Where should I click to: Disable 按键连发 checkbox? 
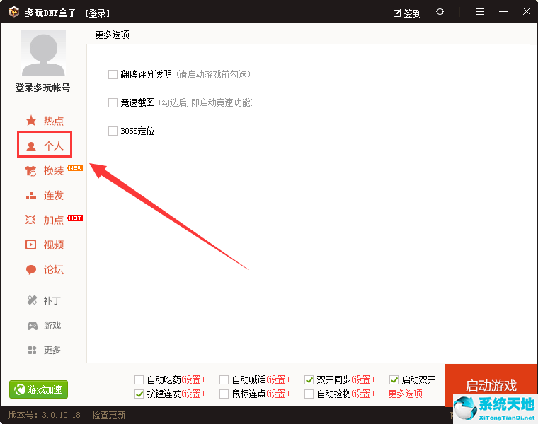coord(139,394)
